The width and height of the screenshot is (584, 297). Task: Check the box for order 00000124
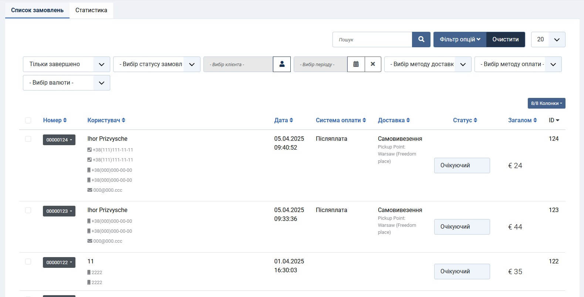[x=28, y=139]
